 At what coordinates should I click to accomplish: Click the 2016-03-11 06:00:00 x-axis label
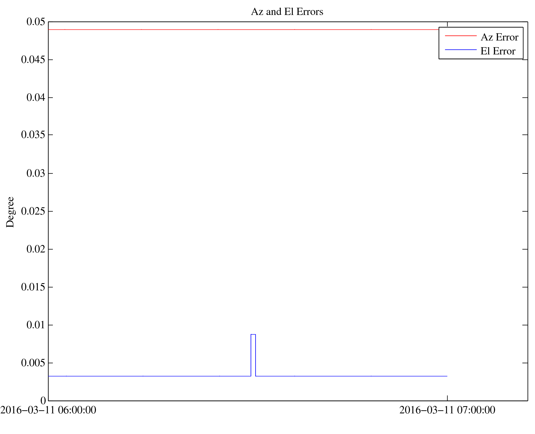(x=48, y=410)
